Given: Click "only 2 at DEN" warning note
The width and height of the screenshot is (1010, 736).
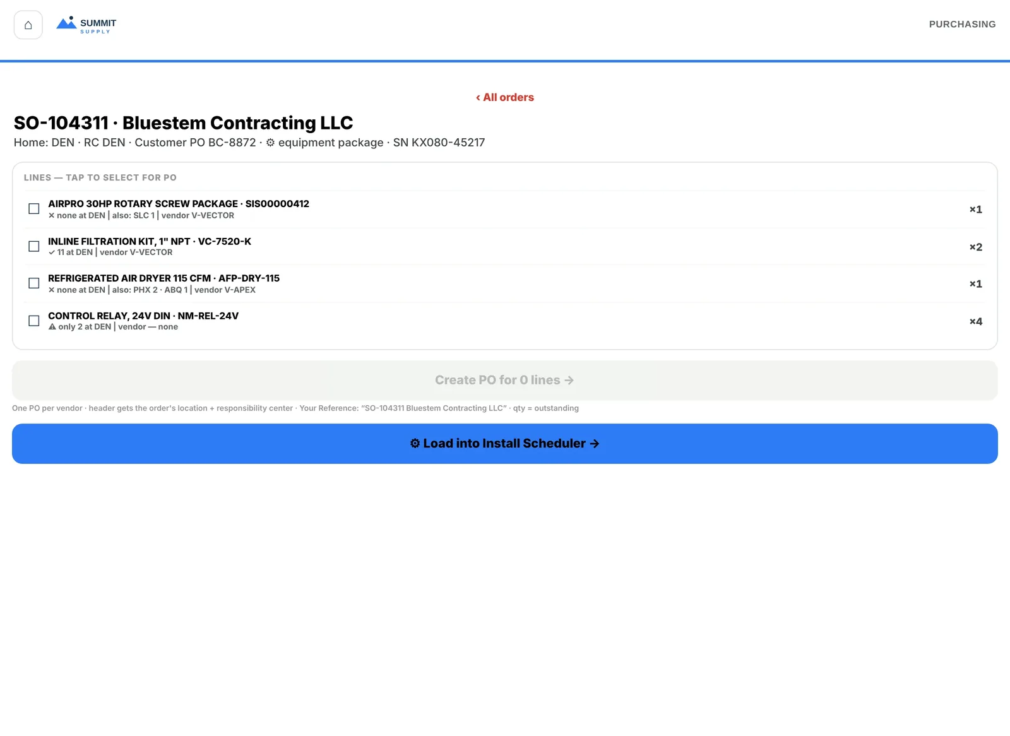Looking at the screenshot, I should tap(80, 326).
